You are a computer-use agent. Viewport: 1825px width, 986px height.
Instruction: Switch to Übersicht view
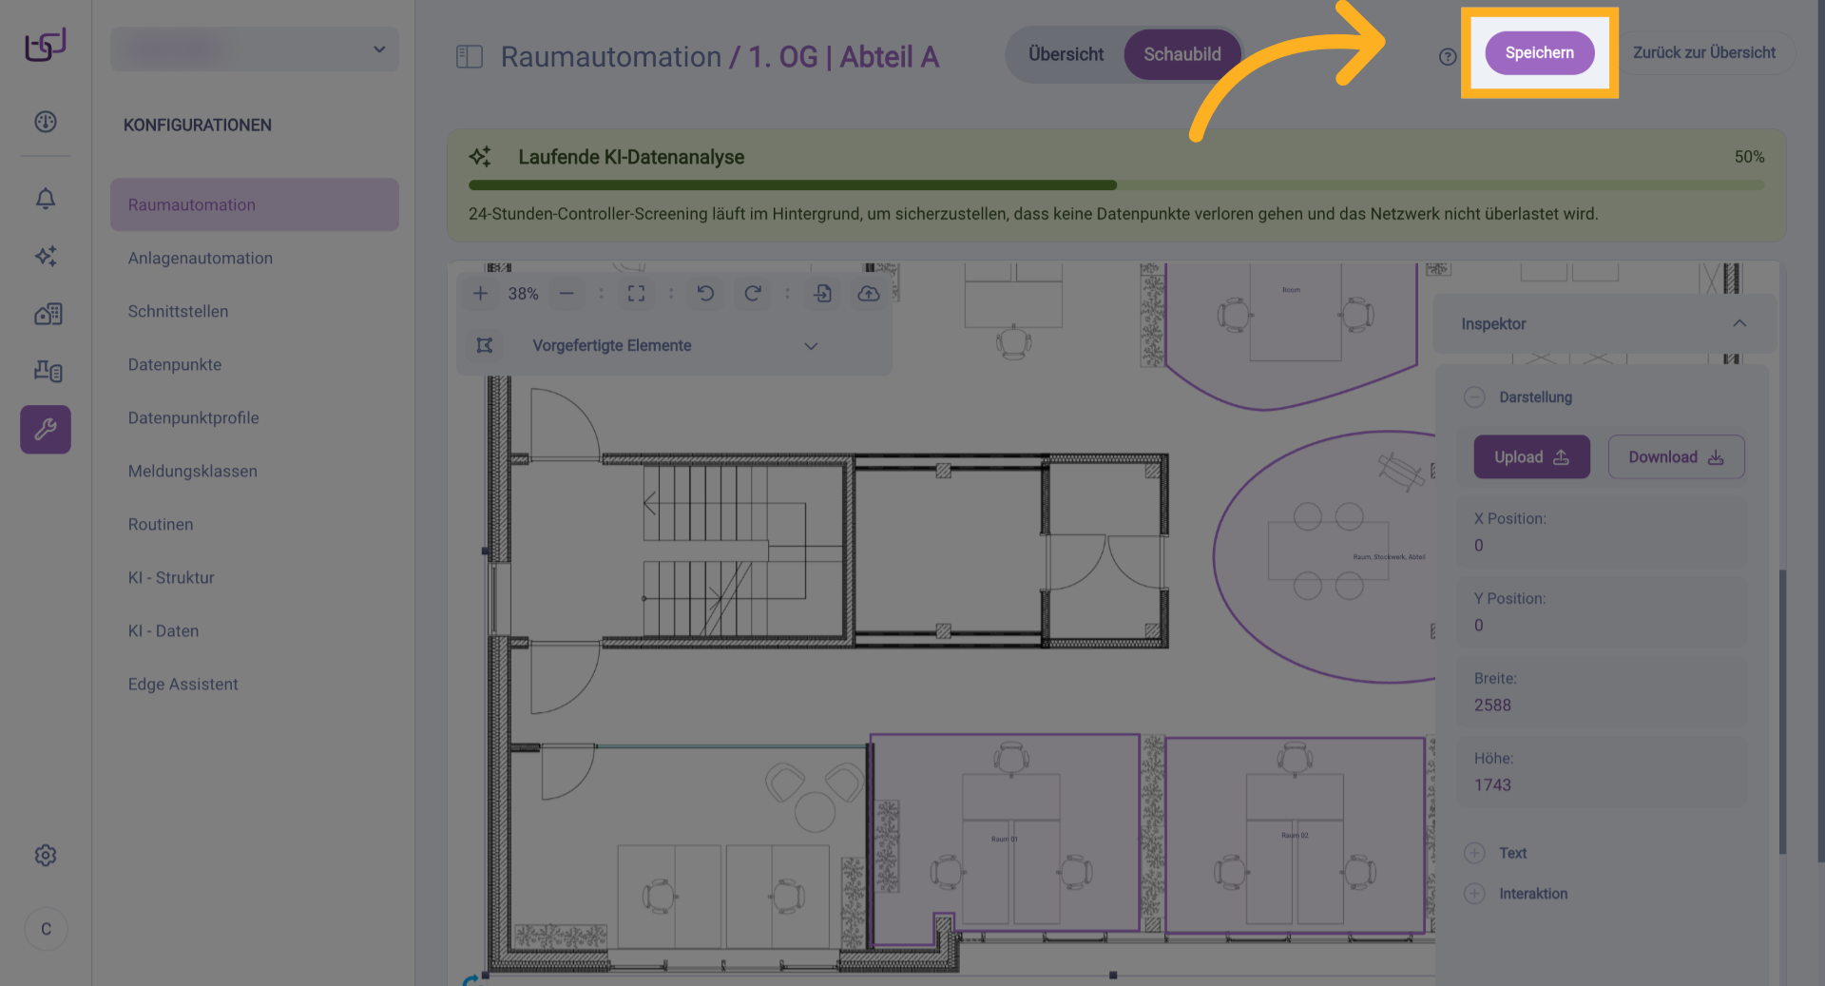[1066, 55]
